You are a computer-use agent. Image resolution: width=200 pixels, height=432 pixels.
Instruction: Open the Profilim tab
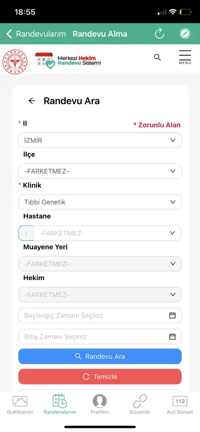[x=100, y=405]
